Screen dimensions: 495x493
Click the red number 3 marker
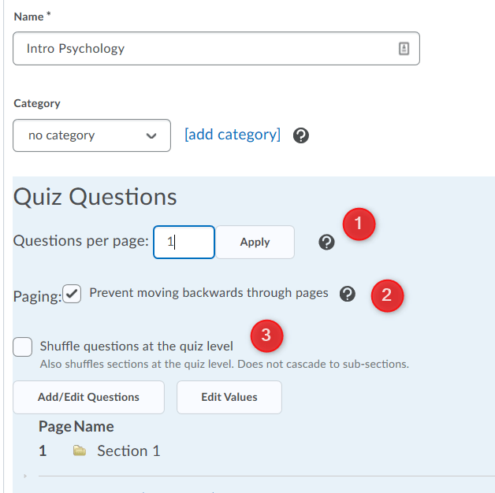point(266,336)
